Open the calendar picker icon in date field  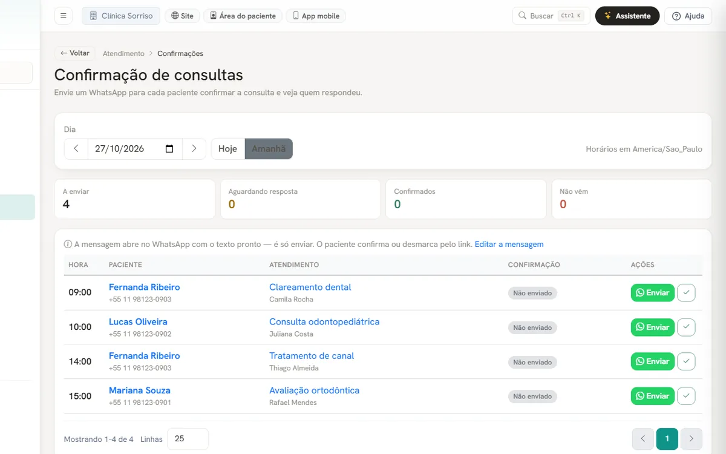(x=169, y=149)
